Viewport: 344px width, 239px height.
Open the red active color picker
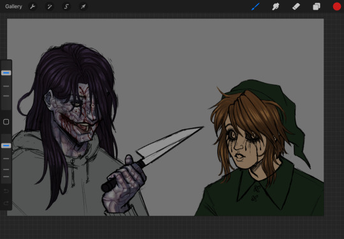click(x=337, y=6)
